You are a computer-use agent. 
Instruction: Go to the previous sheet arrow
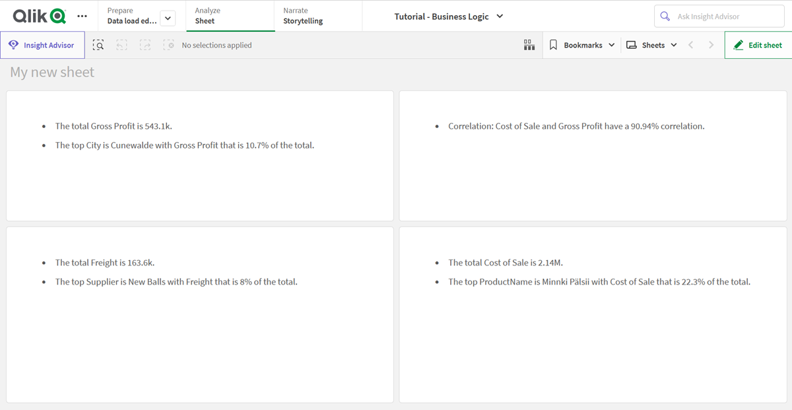pyautogui.click(x=690, y=45)
